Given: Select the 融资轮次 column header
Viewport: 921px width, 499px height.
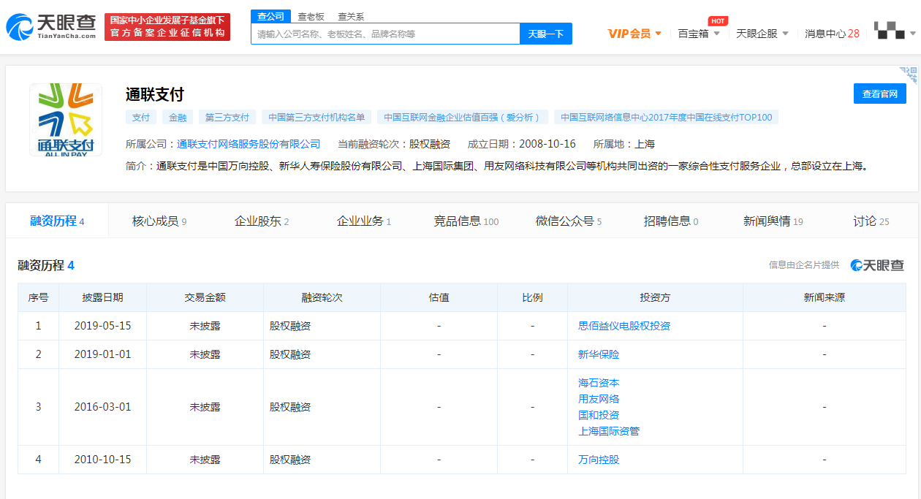Looking at the screenshot, I should [x=322, y=297].
